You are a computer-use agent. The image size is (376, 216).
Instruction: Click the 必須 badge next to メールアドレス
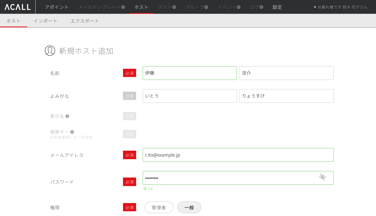[x=129, y=155]
